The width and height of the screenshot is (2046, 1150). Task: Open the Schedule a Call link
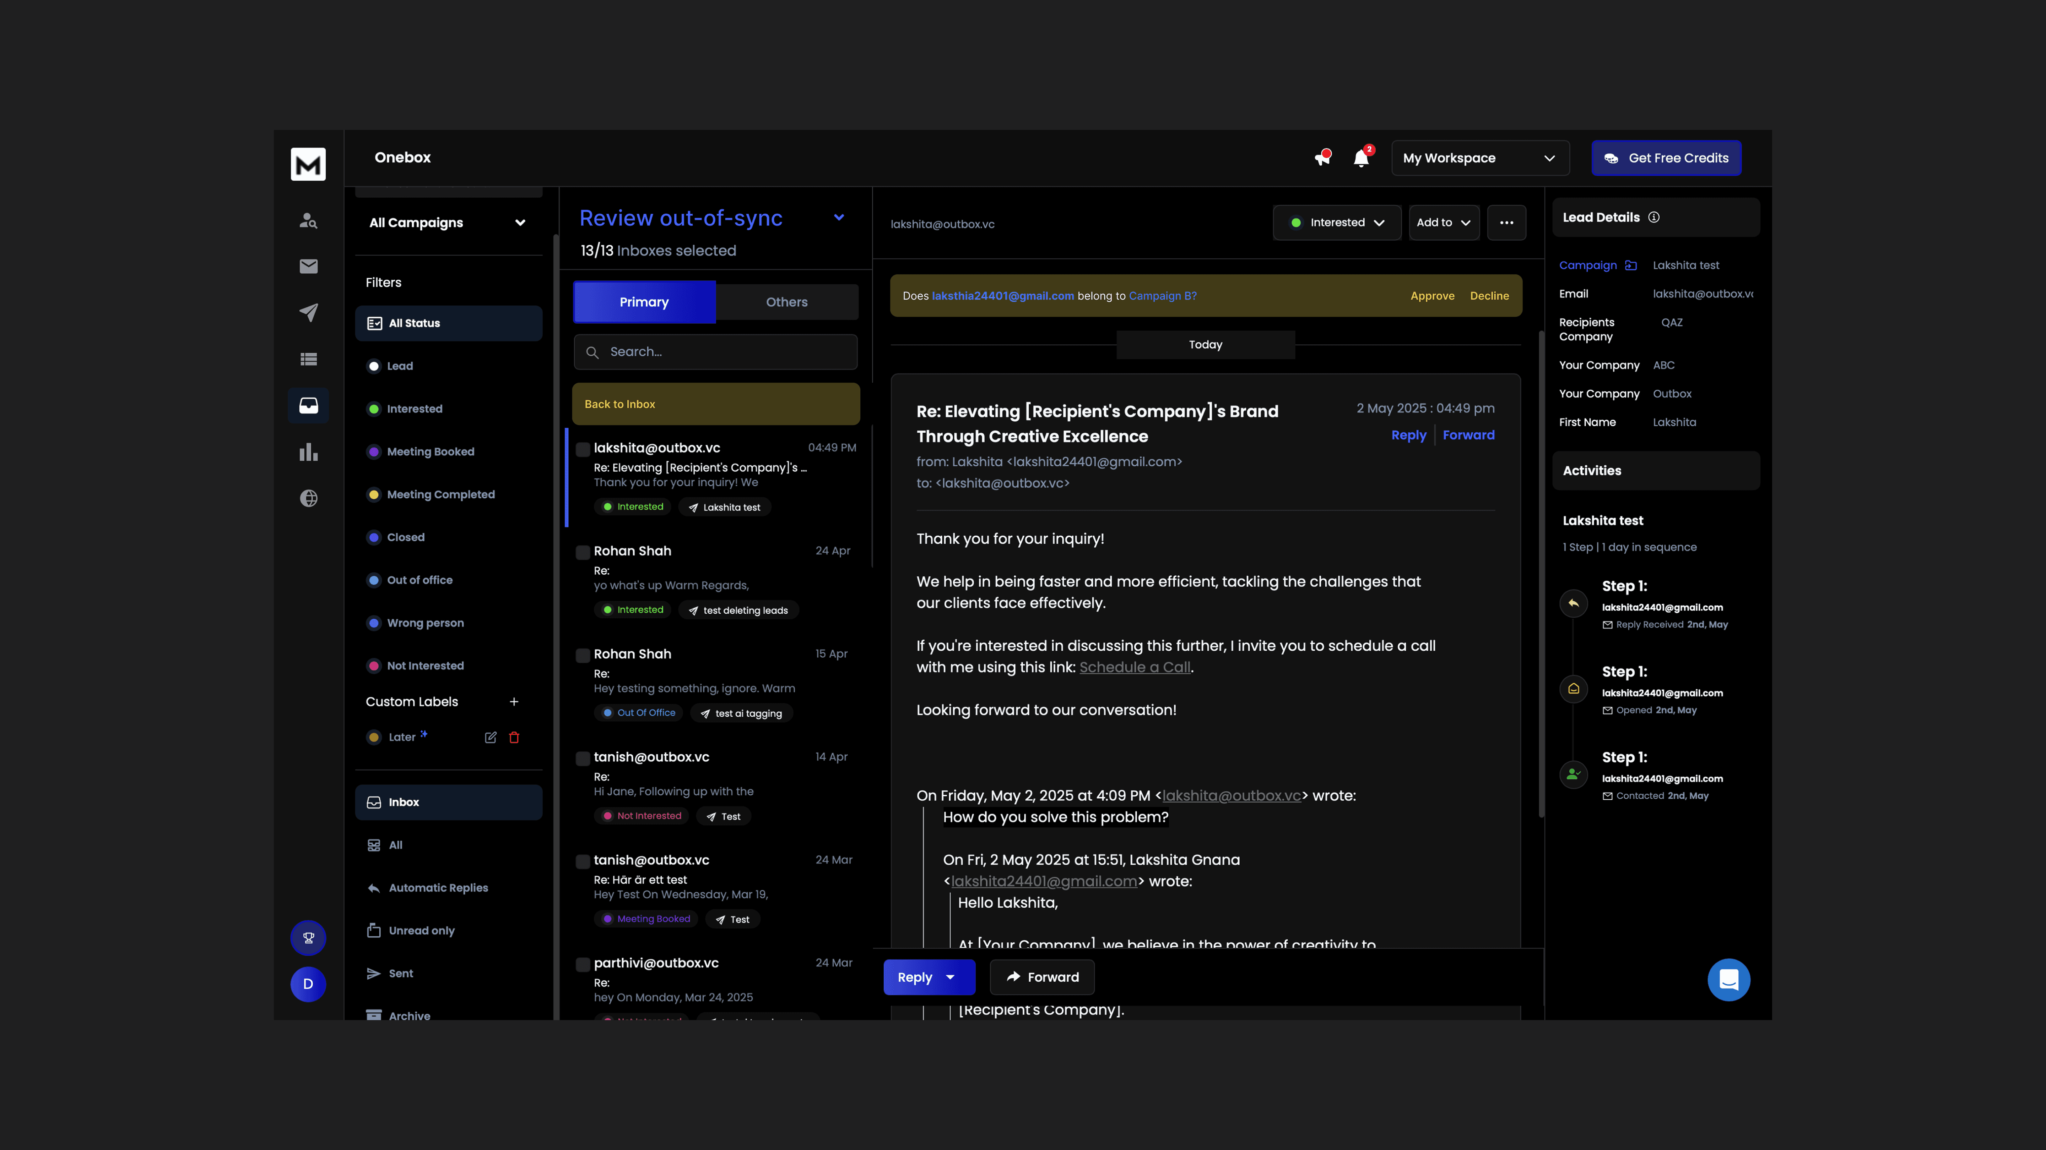(x=1134, y=667)
